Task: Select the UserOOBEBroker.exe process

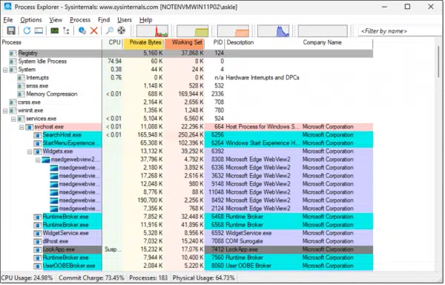Action: pyautogui.click(x=187, y=266)
